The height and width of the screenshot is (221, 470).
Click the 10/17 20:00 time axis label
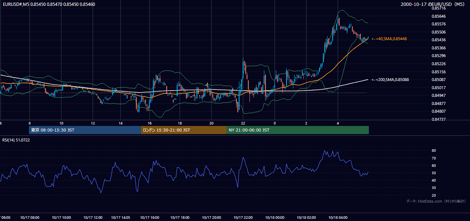(211, 217)
